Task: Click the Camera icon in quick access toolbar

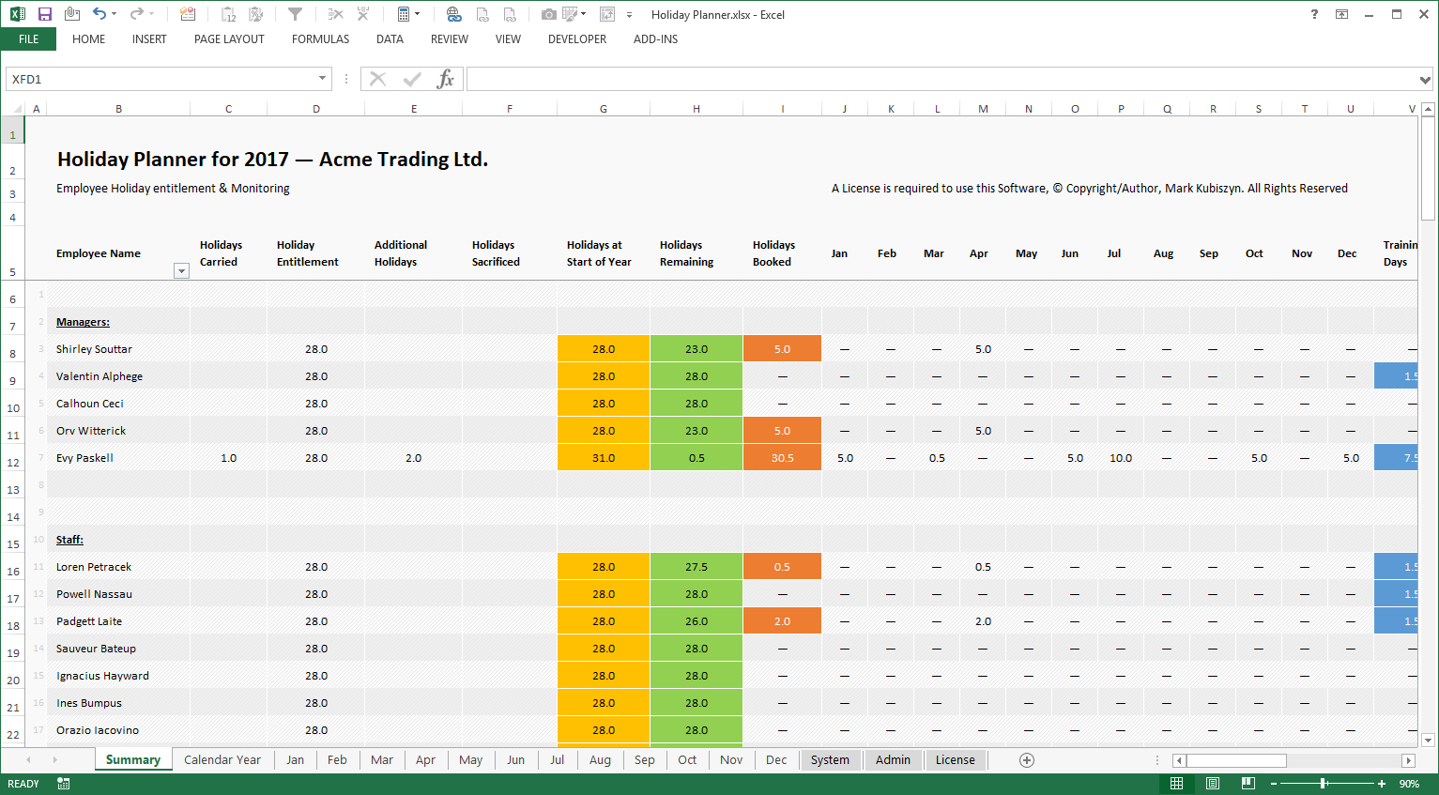Action: coord(549,14)
